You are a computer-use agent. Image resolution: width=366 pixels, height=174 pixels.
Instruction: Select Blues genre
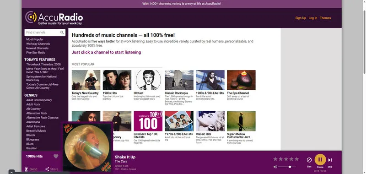click(30, 144)
